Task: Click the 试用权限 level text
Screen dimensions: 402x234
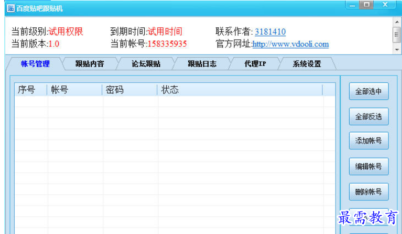Action: (66, 31)
